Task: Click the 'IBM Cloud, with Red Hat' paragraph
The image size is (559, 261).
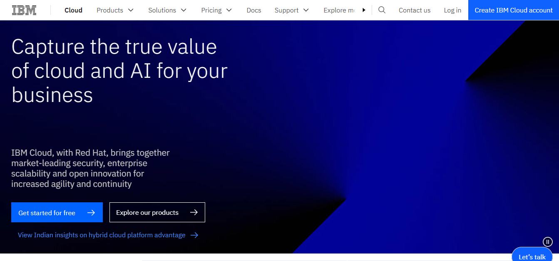Action: (x=90, y=168)
